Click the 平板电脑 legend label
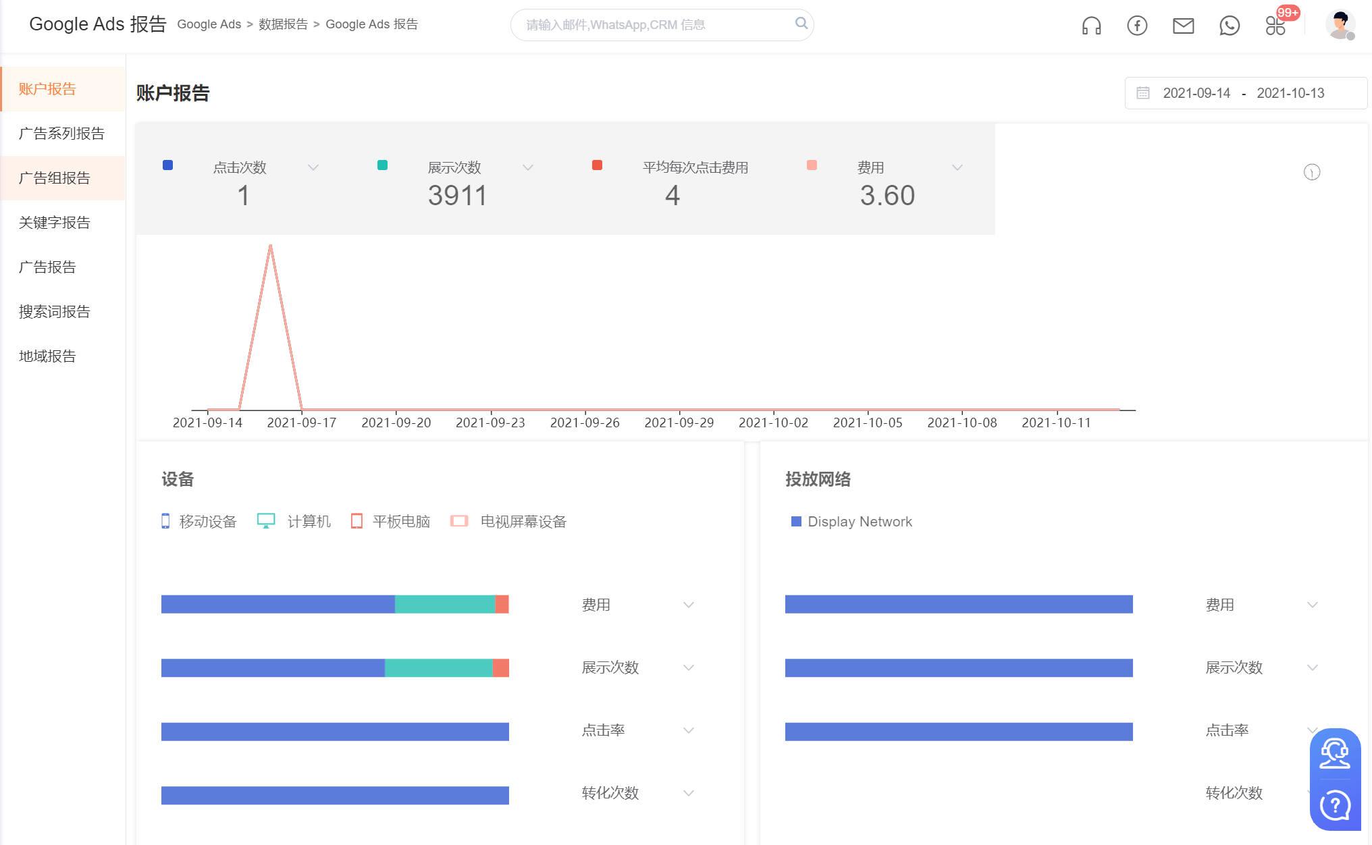 pyautogui.click(x=401, y=522)
